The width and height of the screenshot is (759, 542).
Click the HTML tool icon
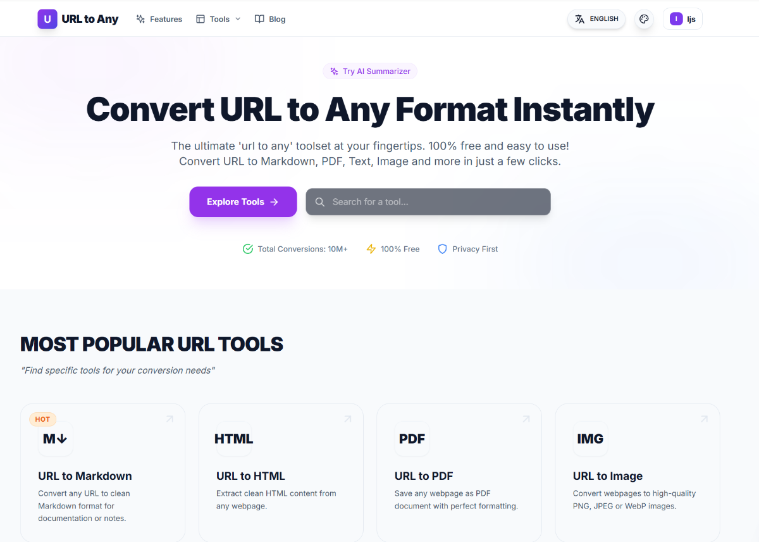pyautogui.click(x=233, y=439)
